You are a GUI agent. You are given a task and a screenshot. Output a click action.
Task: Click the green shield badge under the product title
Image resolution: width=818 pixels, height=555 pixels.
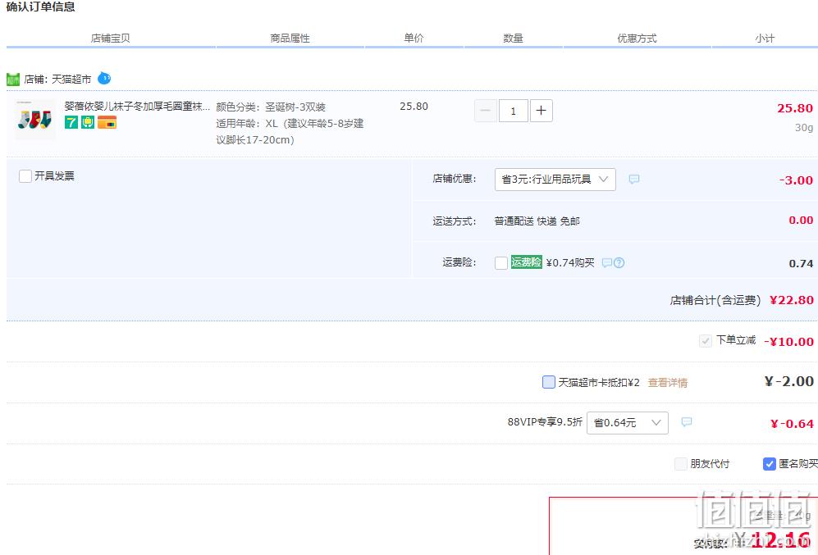(88, 122)
